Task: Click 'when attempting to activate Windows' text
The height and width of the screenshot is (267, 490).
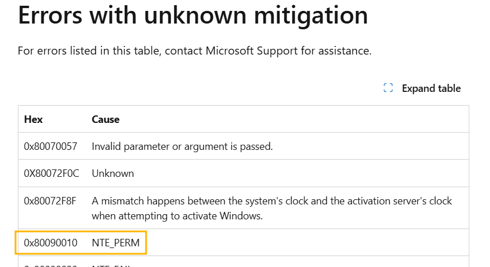Action: (x=177, y=216)
